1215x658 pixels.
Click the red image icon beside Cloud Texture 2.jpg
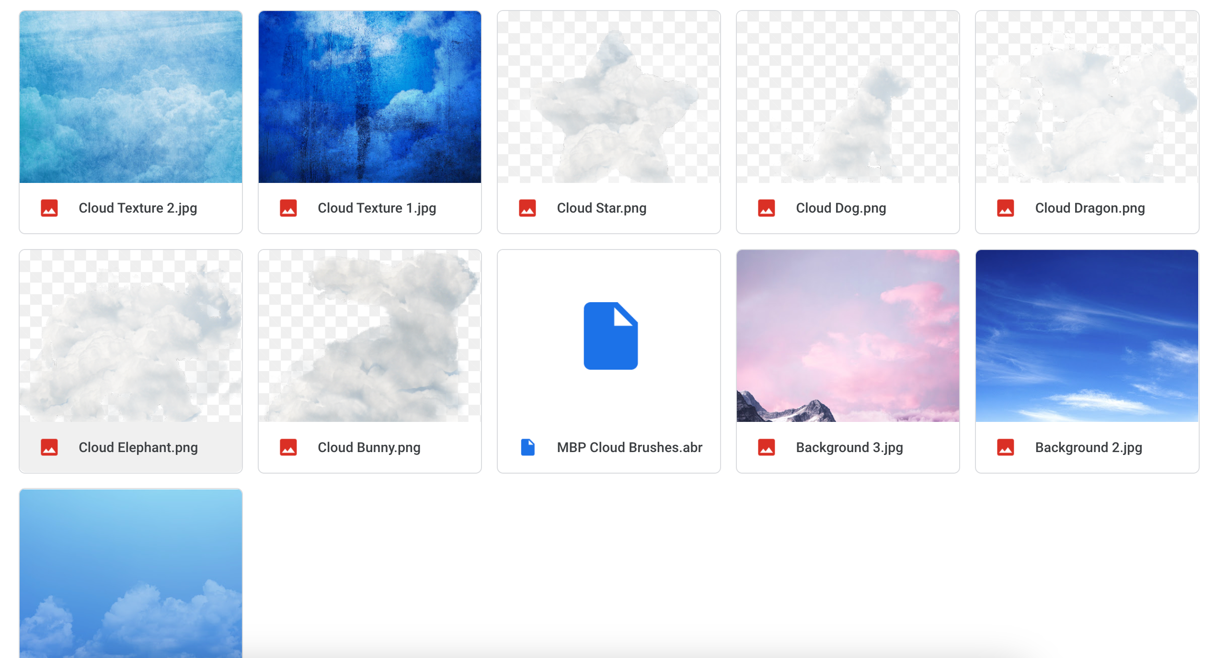click(x=49, y=208)
